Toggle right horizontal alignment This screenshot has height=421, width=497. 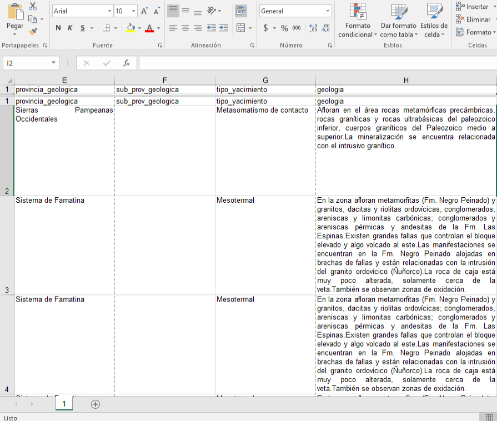(x=198, y=28)
